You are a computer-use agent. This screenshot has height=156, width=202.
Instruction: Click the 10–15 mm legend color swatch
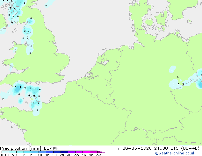[42, 152]
